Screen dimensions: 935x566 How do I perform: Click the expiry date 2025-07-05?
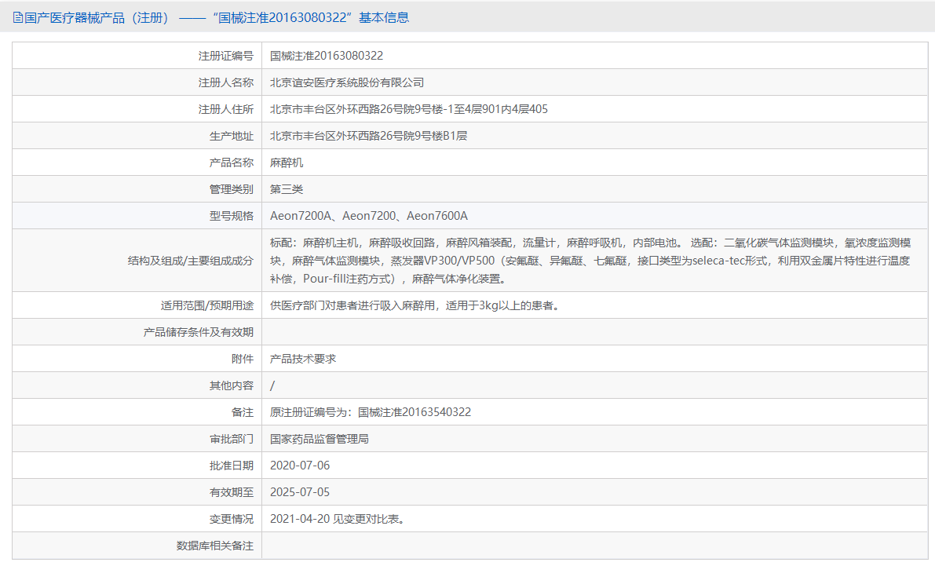click(300, 492)
